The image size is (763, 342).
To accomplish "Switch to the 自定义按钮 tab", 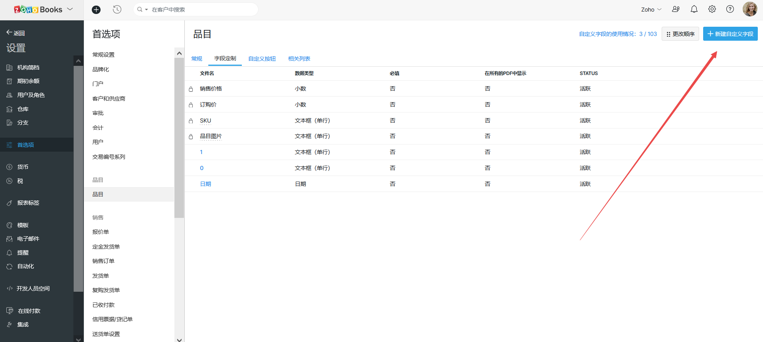I will pos(262,59).
